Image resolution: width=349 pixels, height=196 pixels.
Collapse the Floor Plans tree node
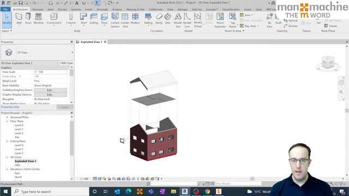coord(7,121)
